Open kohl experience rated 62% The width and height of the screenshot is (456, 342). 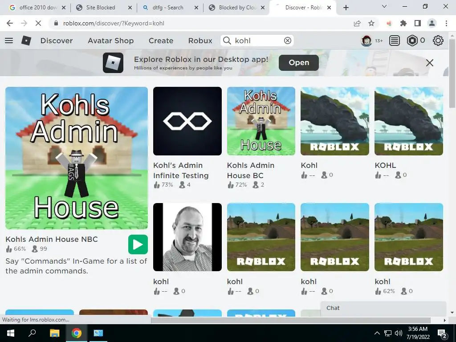pos(409,237)
